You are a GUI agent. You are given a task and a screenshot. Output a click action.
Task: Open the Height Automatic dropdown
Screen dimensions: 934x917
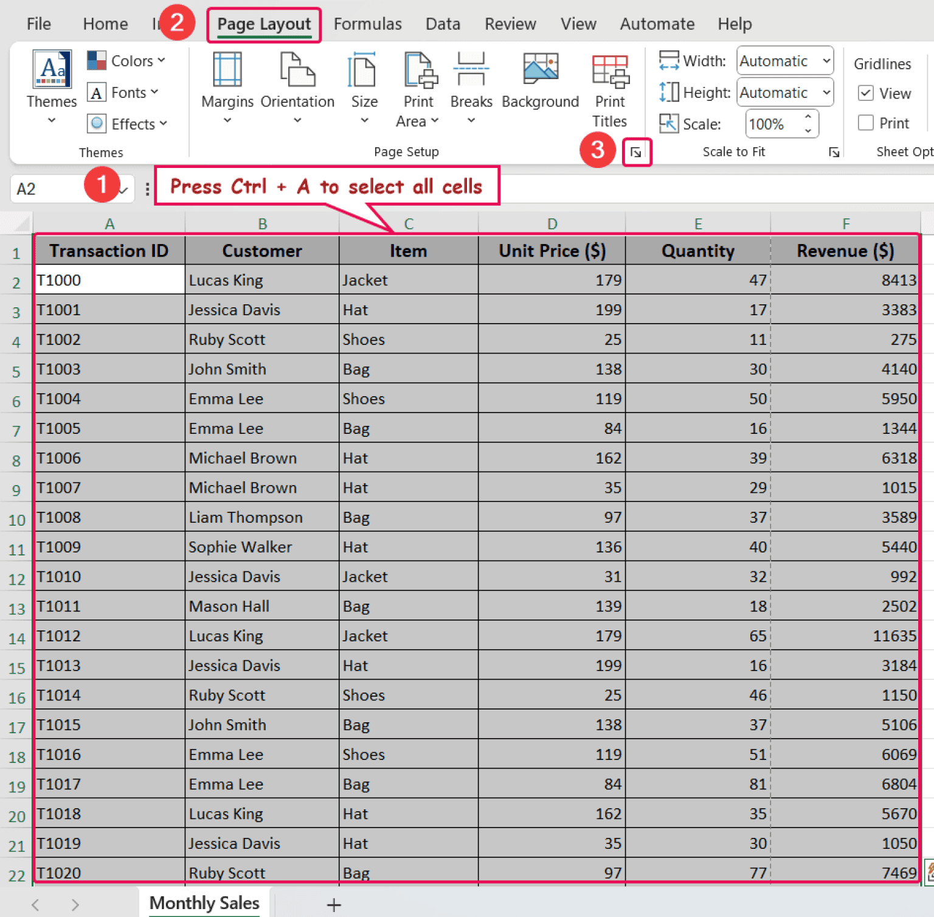tap(825, 92)
